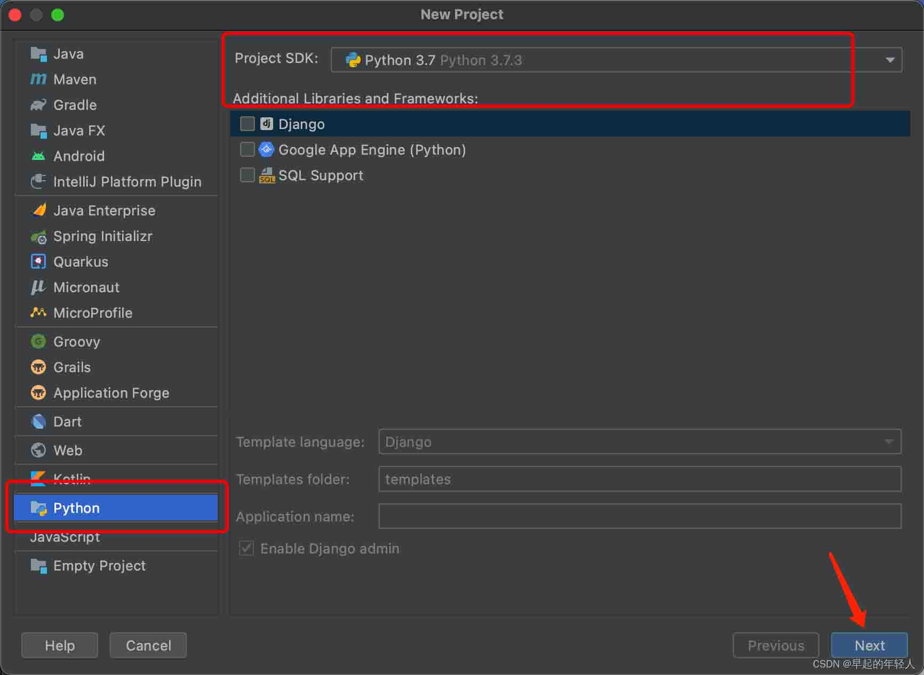Click the Groovy green icon
The width and height of the screenshot is (924, 675).
coord(38,341)
